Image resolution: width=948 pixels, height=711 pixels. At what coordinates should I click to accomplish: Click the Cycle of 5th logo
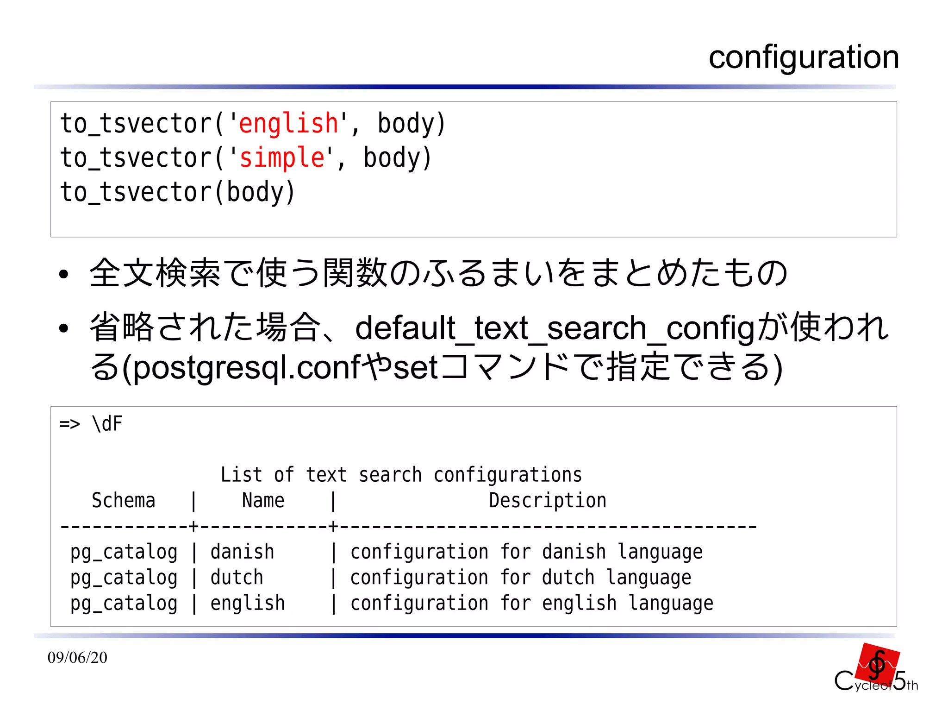pyautogui.click(x=876, y=668)
